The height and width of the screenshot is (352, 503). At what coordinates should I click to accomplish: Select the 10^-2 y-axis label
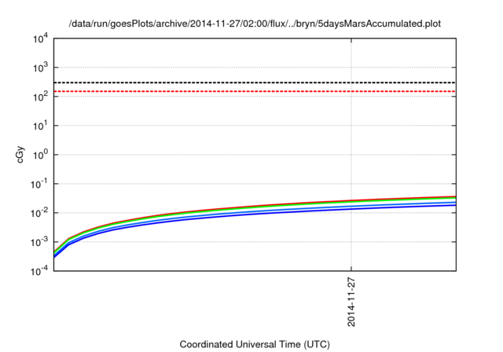pyautogui.click(x=39, y=213)
